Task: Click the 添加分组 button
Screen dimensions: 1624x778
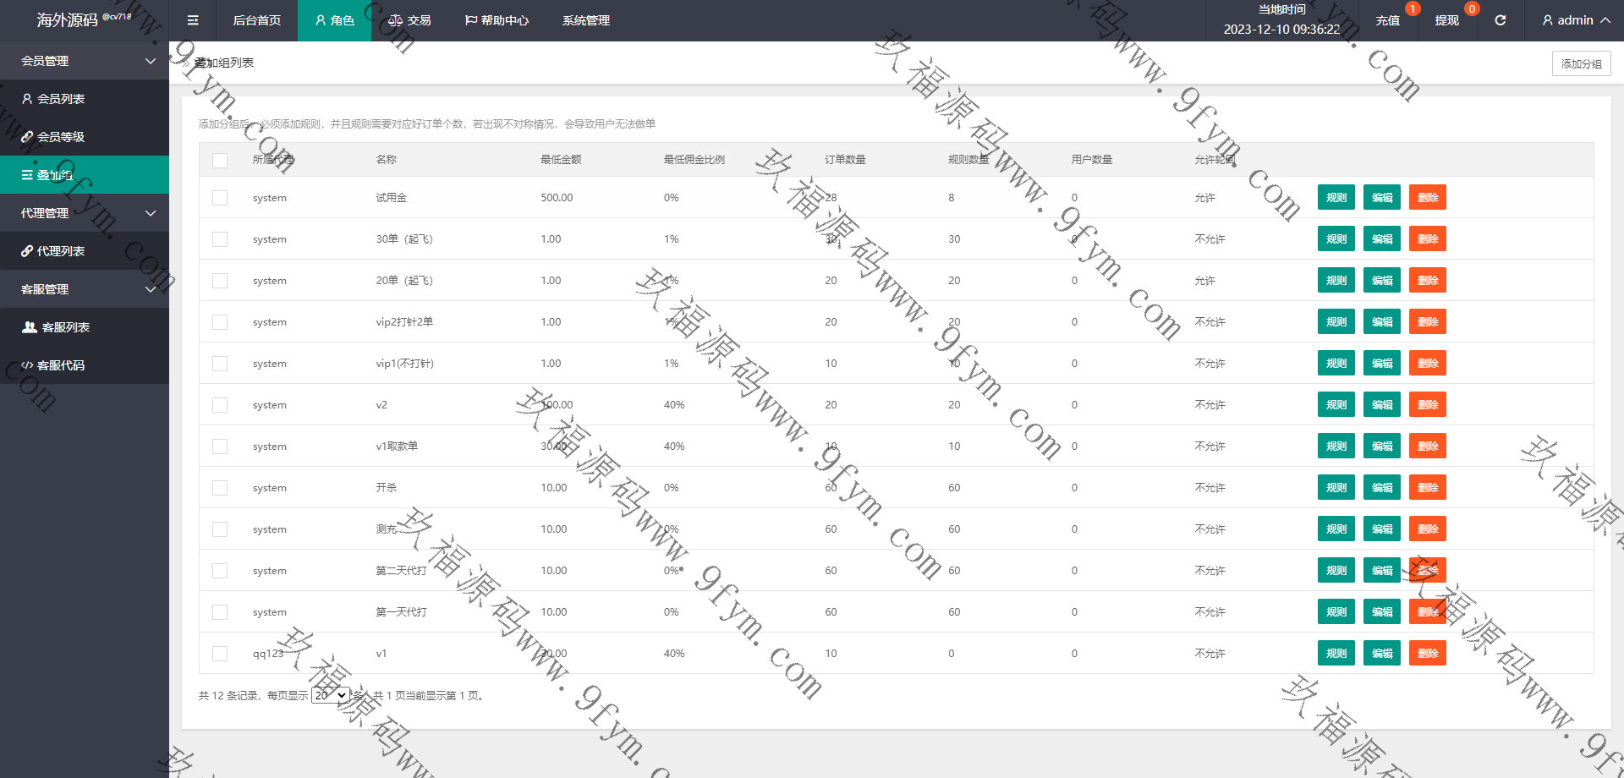Action: point(1581,63)
